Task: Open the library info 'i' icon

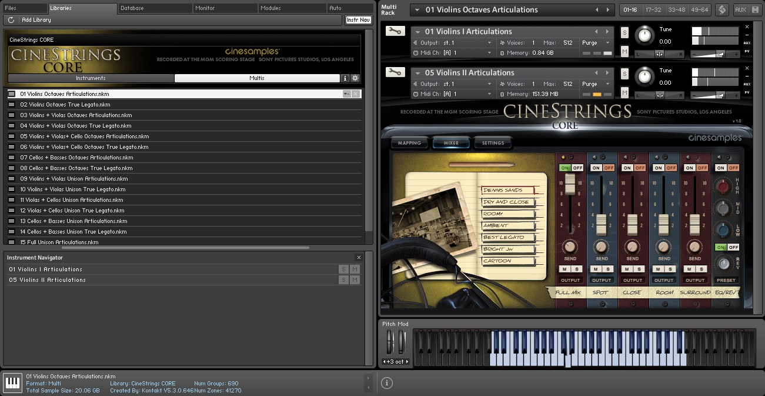Action: pyautogui.click(x=345, y=78)
